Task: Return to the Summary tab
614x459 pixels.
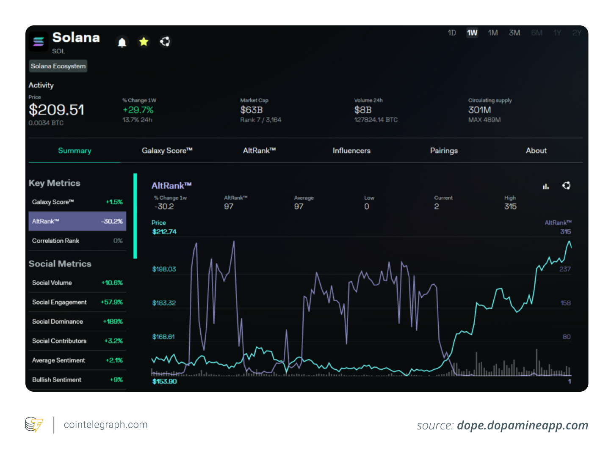Action: (x=75, y=151)
